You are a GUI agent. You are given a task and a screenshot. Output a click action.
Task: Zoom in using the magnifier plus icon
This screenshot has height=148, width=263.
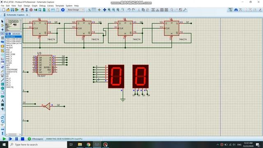pyautogui.click(x=109, y=10)
